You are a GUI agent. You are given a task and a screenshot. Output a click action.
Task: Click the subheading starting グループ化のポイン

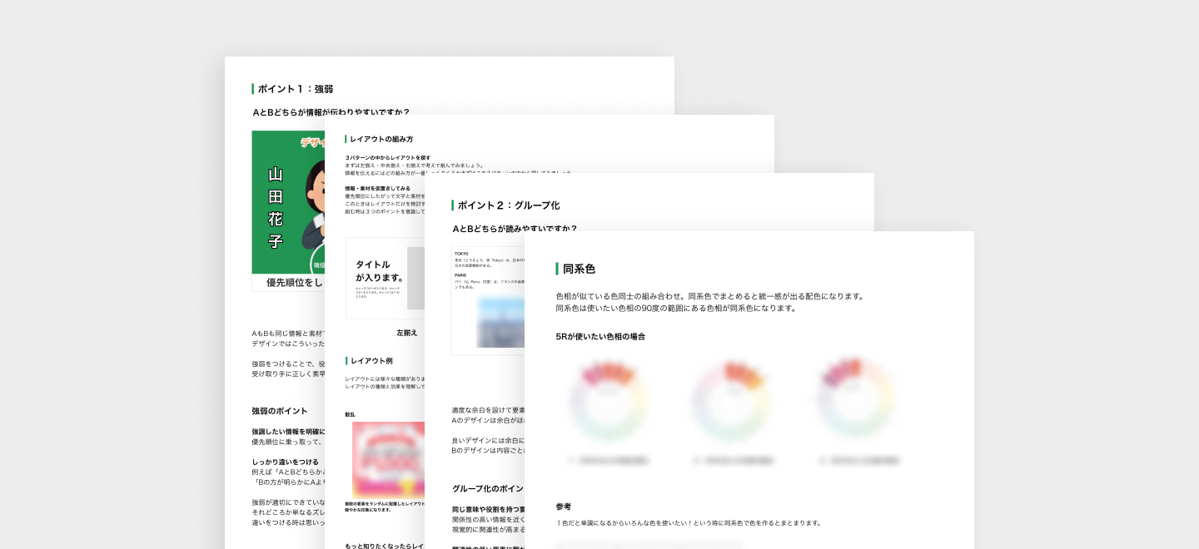point(488,488)
